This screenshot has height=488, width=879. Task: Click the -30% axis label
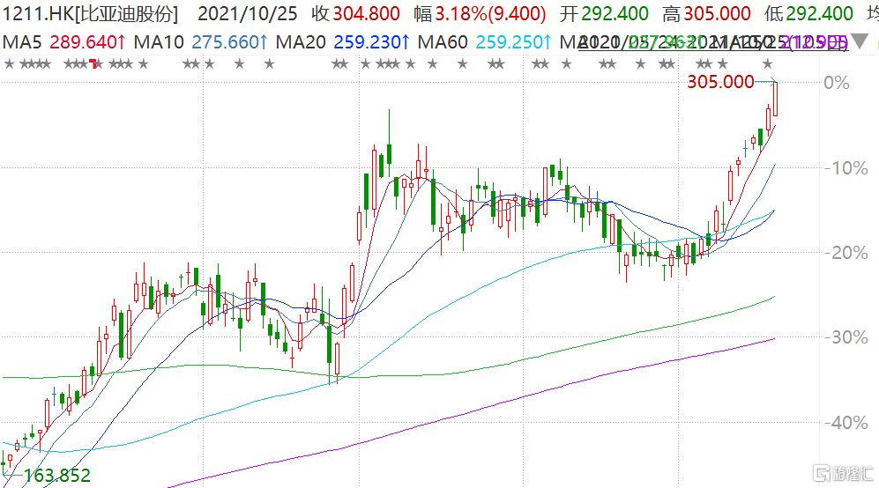tap(845, 337)
